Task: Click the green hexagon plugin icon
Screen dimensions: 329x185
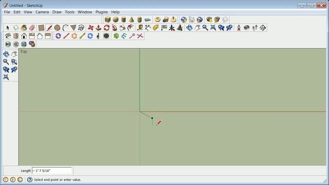Action: pyautogui.click(x=116, y=36)
